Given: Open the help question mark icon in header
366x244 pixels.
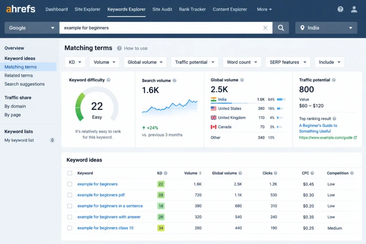Looking at the screenshot, I should [x=340, y=9].
